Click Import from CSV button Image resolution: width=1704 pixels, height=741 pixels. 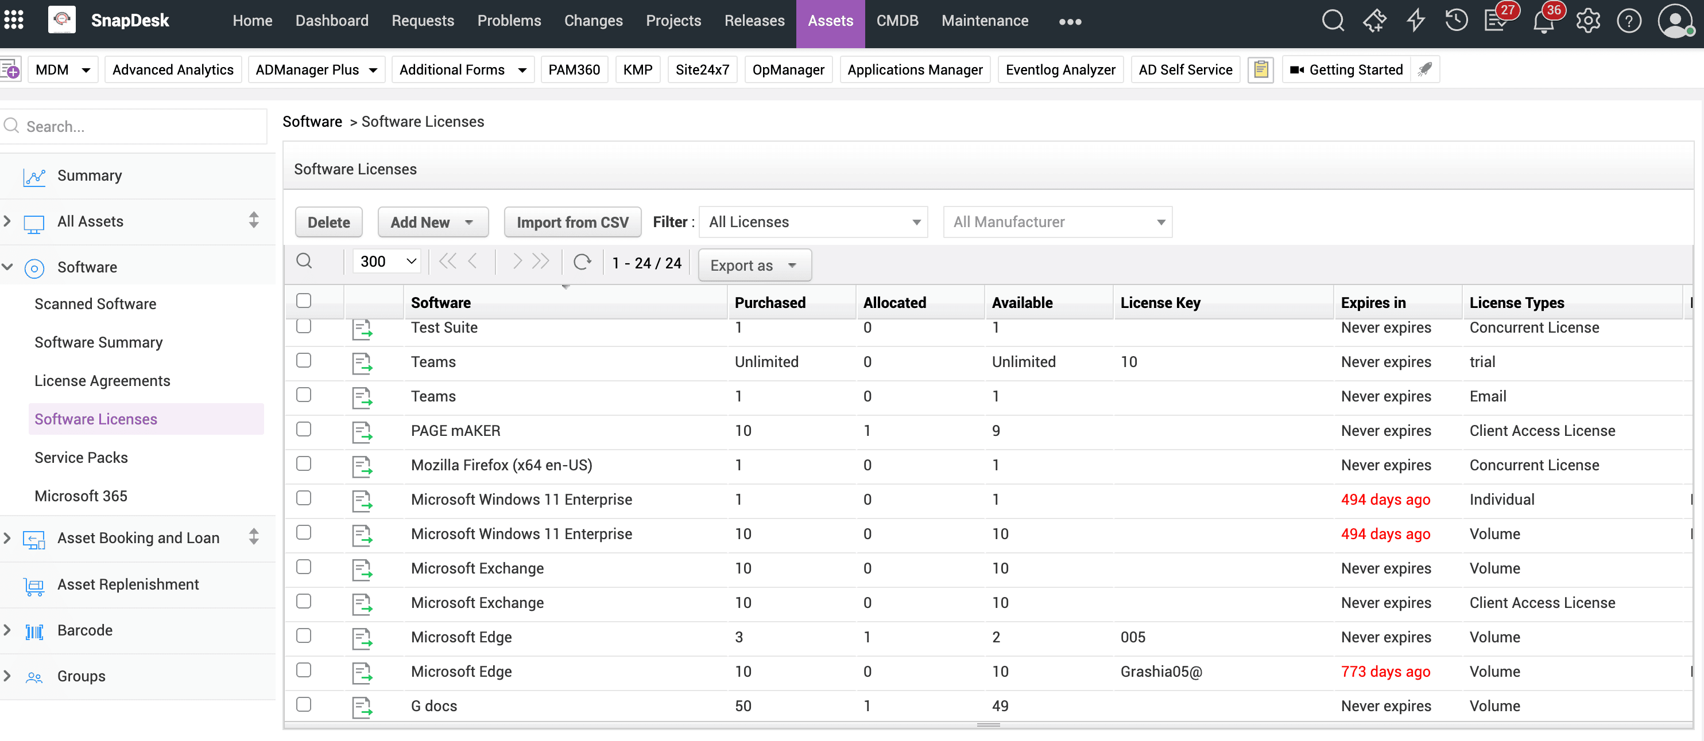click(x=572, y=222)
